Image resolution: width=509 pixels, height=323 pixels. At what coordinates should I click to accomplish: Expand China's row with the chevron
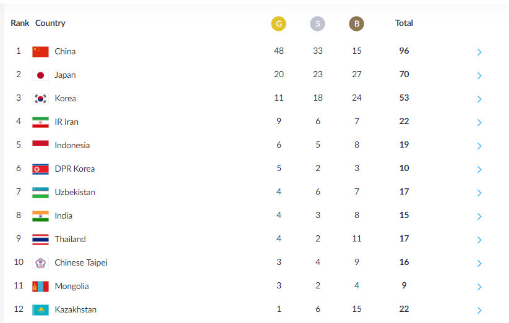coord(479,52)
